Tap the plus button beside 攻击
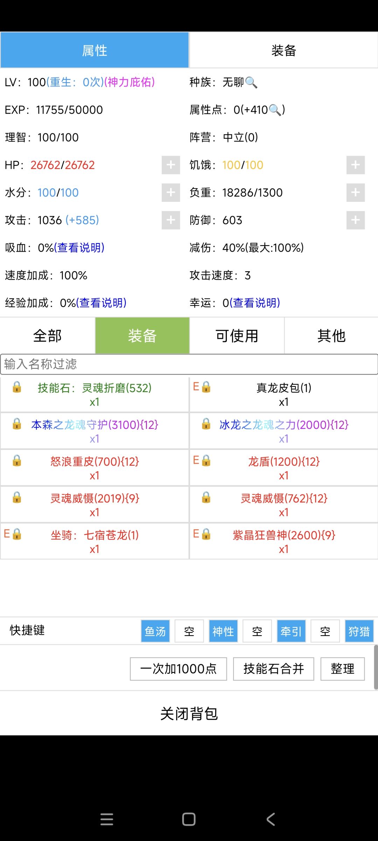The width and height of the screenshot is (378, 841). [171, 220]
